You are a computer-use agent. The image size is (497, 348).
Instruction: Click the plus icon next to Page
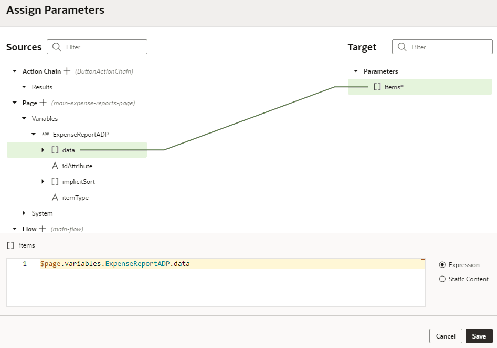[x=43, y=103]
